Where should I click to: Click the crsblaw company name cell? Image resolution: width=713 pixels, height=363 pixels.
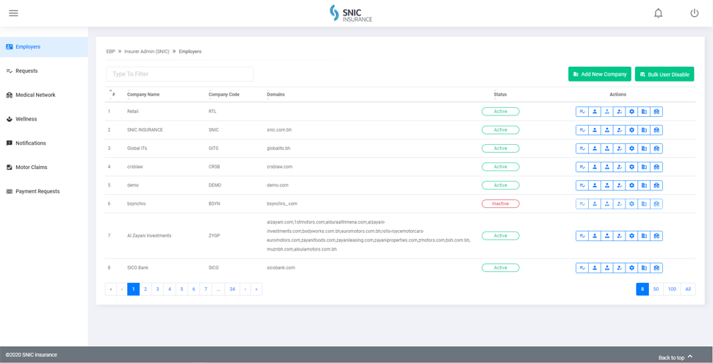point(135,167)
